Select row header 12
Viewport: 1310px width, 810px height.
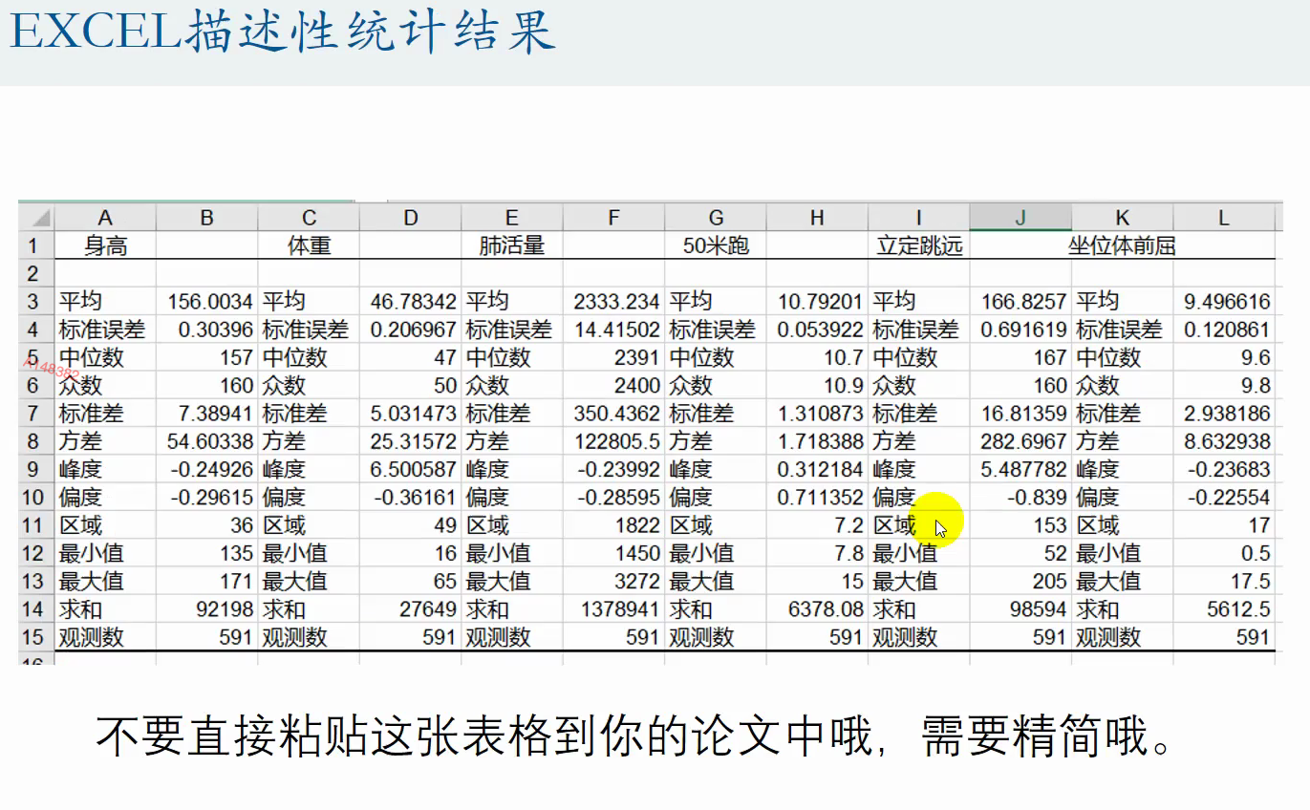click(x=36, y=553)
